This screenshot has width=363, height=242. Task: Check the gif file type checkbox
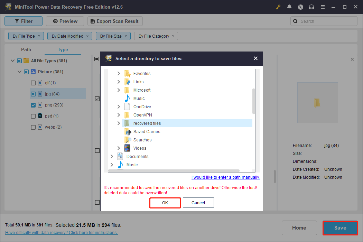[33, 83]
